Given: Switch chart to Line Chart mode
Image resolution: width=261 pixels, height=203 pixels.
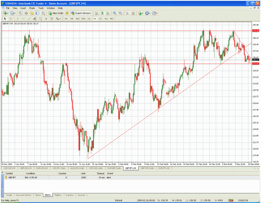Looking at the screenshot, I should [108, 13].
